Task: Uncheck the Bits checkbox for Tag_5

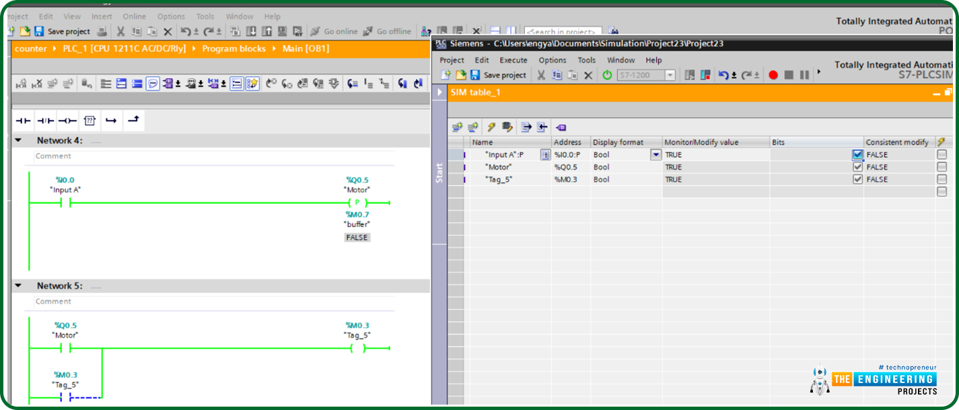Action: (x=857, y=179)
